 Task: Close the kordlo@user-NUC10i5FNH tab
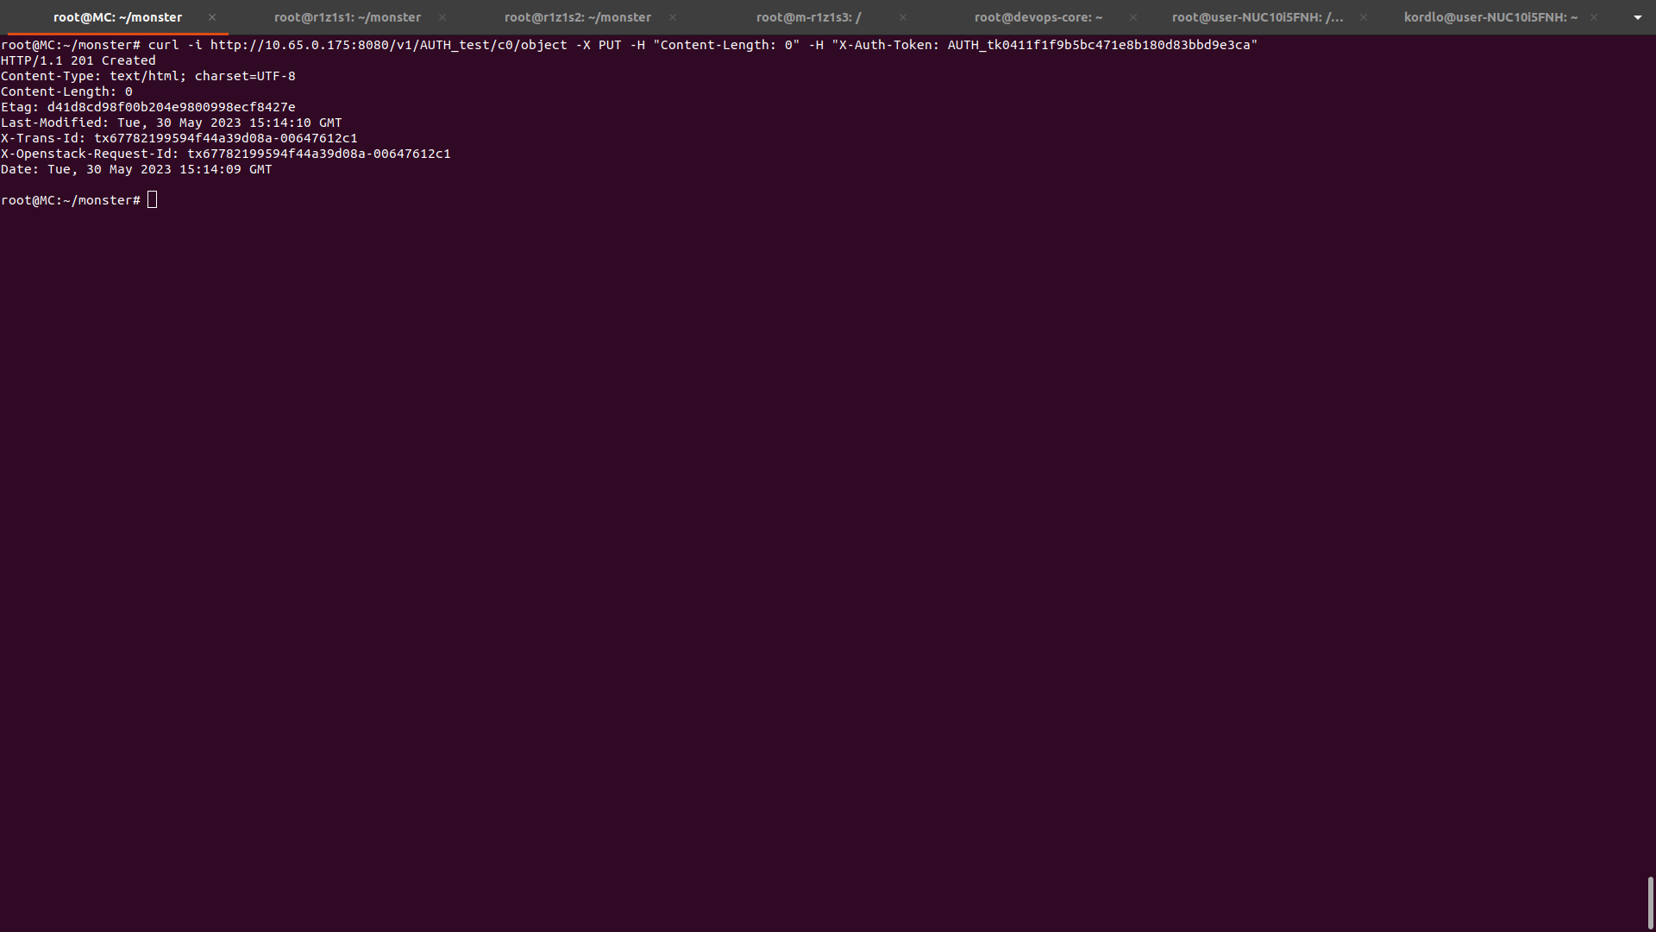tap(1594, 17)
